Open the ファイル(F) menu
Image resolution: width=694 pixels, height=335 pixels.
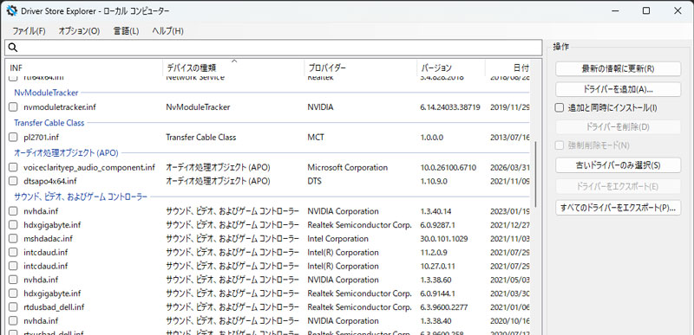tap(29, 31)
